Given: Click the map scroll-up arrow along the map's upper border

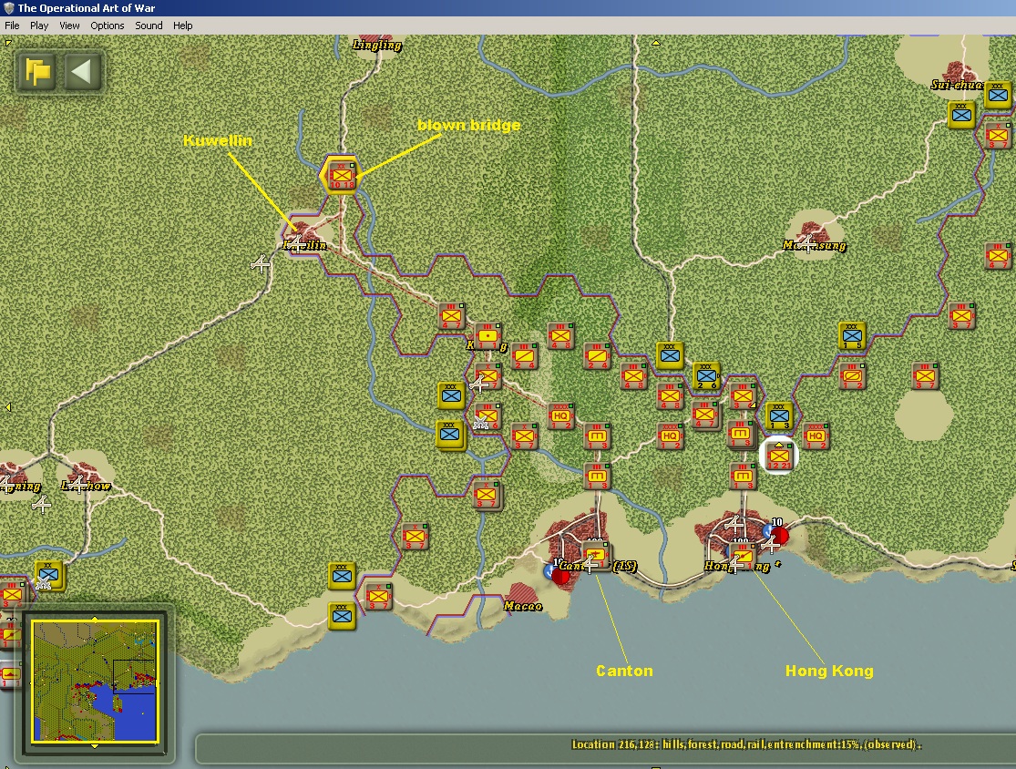Looking at the screenshot, I should [x=656, y=43].
